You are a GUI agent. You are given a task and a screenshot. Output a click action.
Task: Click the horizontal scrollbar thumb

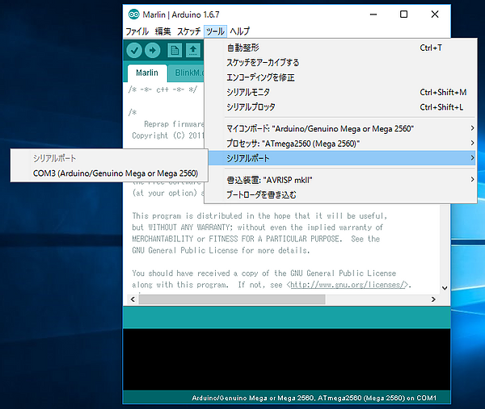click(x=232, y=299)
